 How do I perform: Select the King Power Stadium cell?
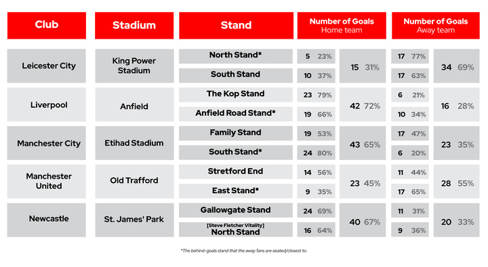tap(134, 66)
